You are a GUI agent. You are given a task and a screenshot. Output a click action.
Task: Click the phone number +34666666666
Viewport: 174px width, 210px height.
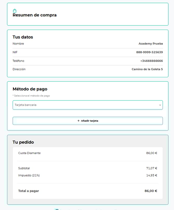click(x=151, y=61)
